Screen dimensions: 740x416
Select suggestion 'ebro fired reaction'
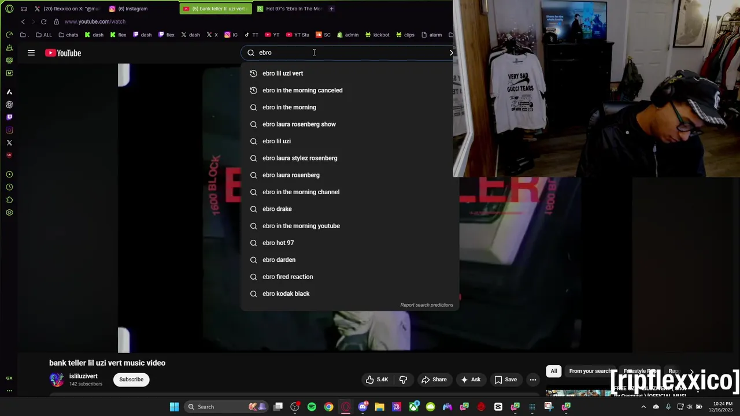[x=350, y=277]
